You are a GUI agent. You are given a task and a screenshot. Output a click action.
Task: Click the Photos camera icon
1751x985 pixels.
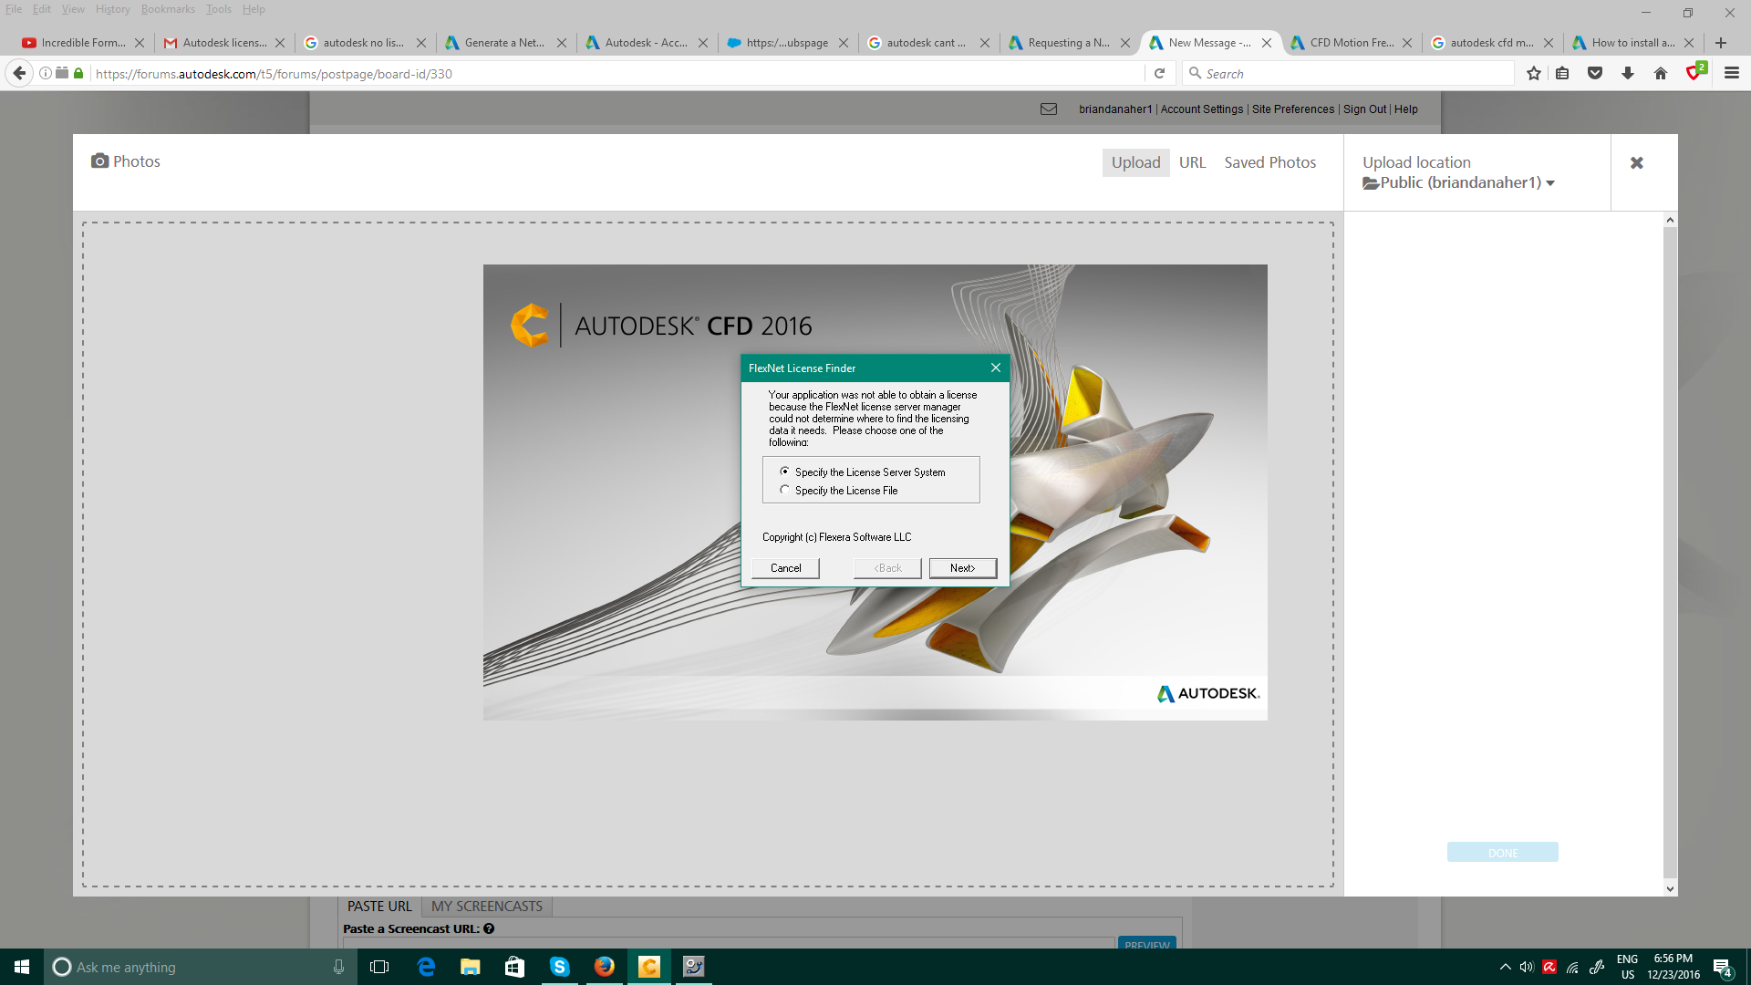[100, 161]
